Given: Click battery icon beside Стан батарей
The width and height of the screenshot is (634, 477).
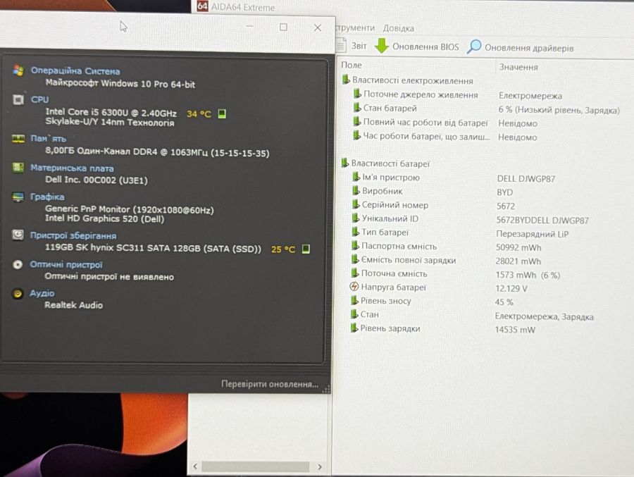Looking at the screenshot, I should [357, 108].
